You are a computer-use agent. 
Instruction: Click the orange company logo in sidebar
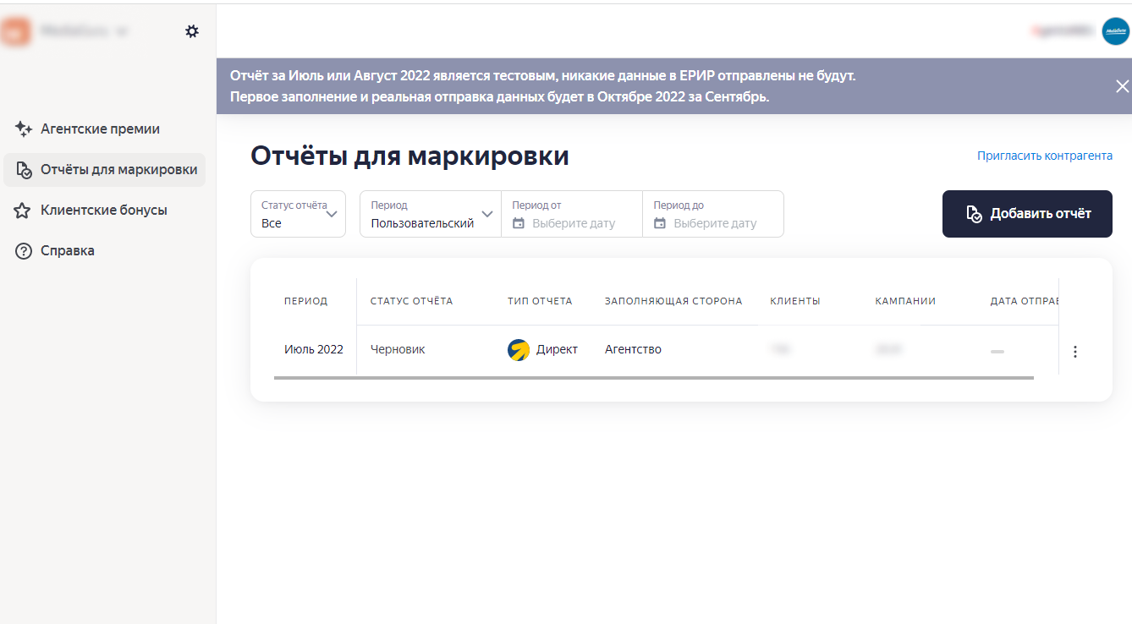pos(14,31)
